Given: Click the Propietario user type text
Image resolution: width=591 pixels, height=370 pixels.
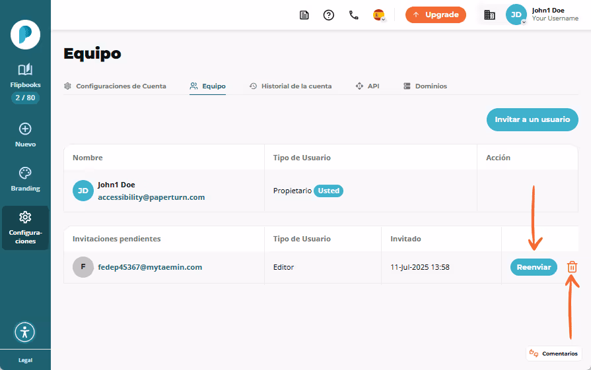Looking at the screenshot, I should click(x=293, y=191).
